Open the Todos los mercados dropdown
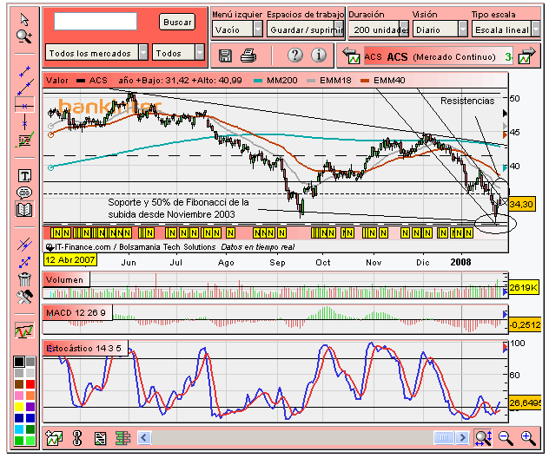 coord(96,53)
